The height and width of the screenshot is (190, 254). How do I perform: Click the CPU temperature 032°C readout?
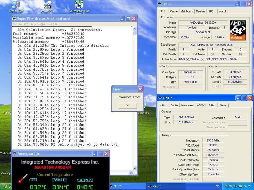[38, 187]
